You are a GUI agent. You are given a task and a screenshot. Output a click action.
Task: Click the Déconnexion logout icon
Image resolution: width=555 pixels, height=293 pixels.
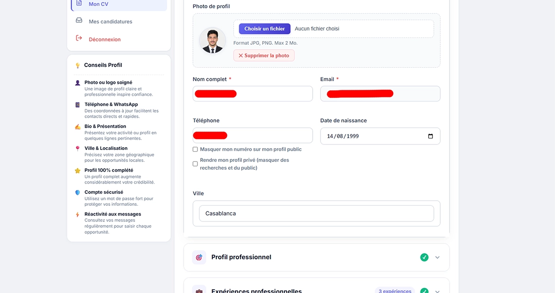click(79, 38)
